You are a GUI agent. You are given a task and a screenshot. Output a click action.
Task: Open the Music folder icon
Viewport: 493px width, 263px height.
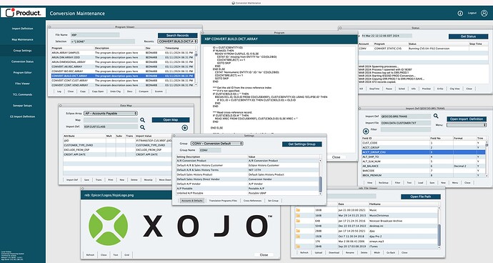[x=298, y=210]
